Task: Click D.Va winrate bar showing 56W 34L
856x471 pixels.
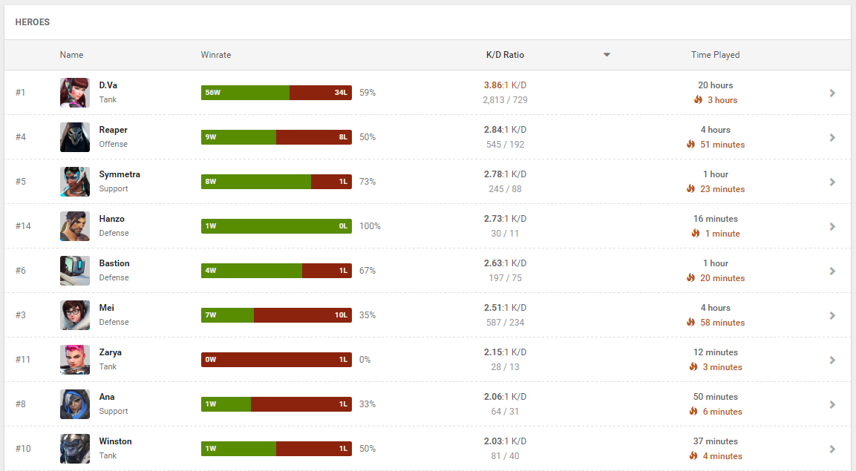Action: point(276,93)
